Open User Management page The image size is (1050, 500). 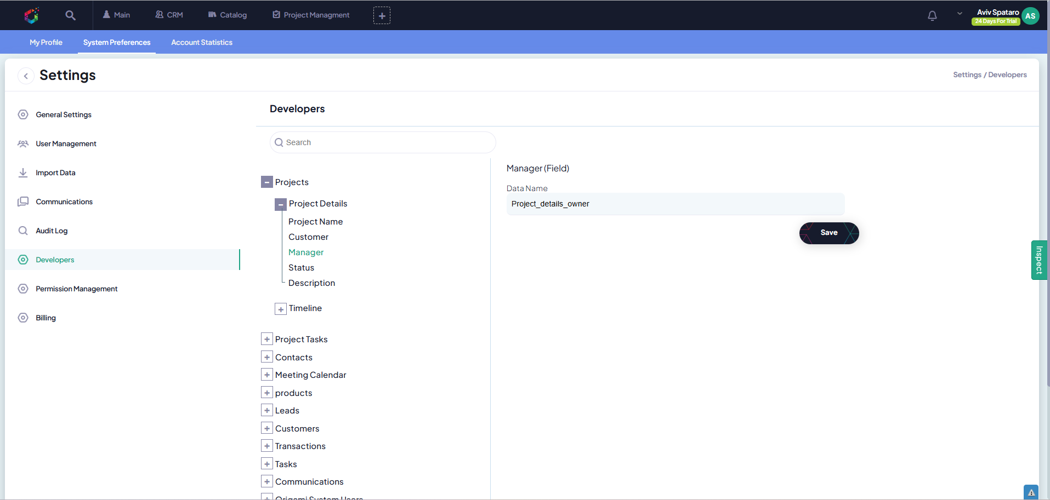[66, 143]
